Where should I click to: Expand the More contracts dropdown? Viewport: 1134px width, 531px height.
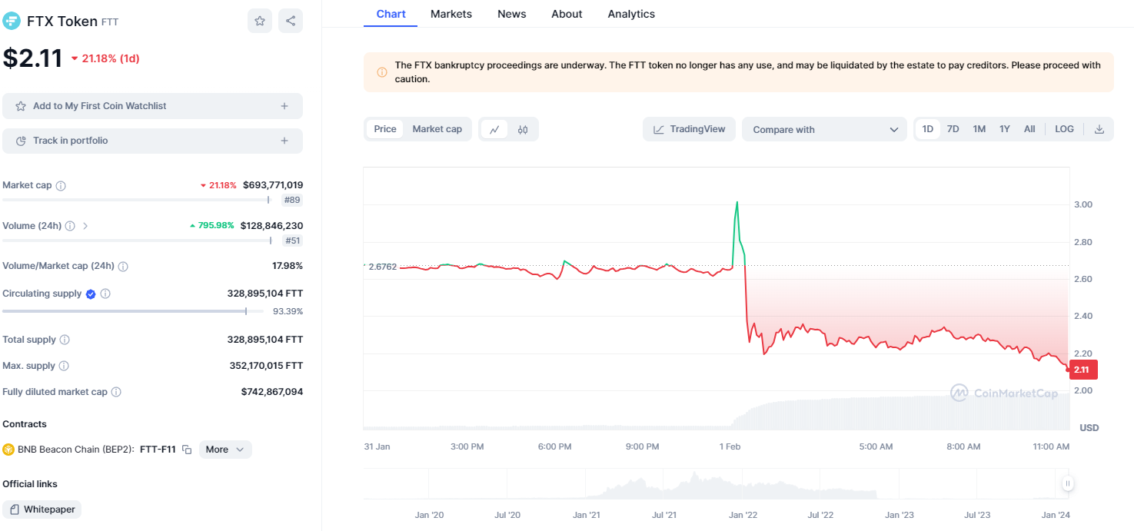click(225, 450)
